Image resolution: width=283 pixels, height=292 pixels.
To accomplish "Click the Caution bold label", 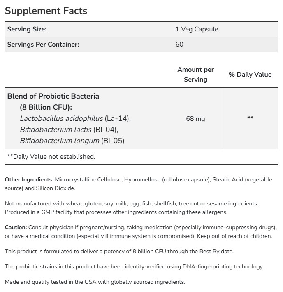I will pos(16,227).
